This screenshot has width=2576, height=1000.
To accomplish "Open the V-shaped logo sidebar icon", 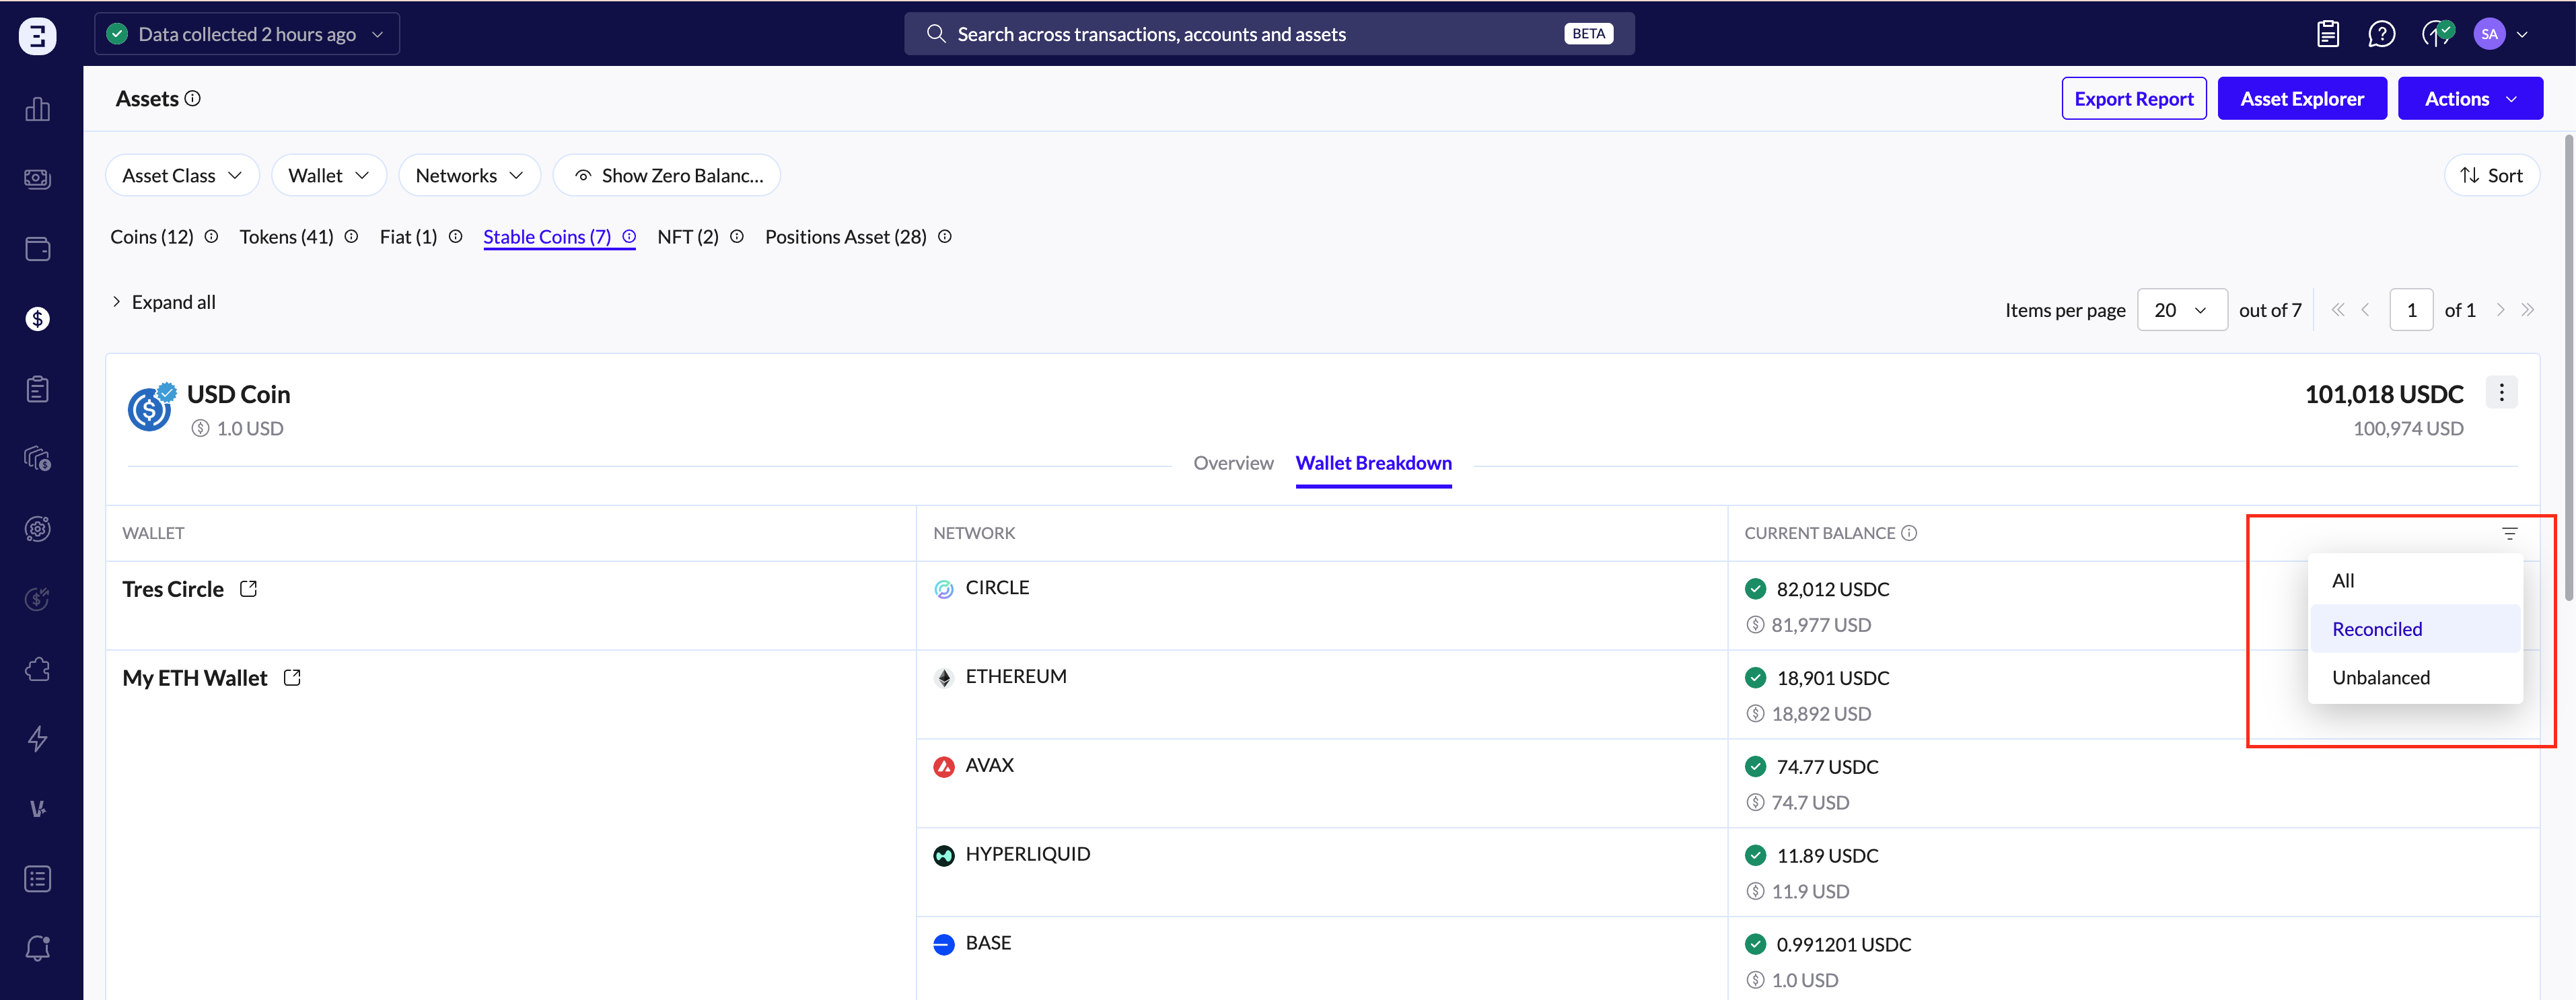I will click(x=38, y=809).
